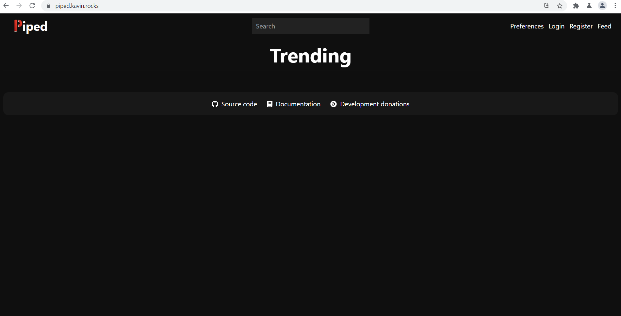The image size is (621, 316).
Task: Open the Source code GitHub icon
Action: coord(215,104)
